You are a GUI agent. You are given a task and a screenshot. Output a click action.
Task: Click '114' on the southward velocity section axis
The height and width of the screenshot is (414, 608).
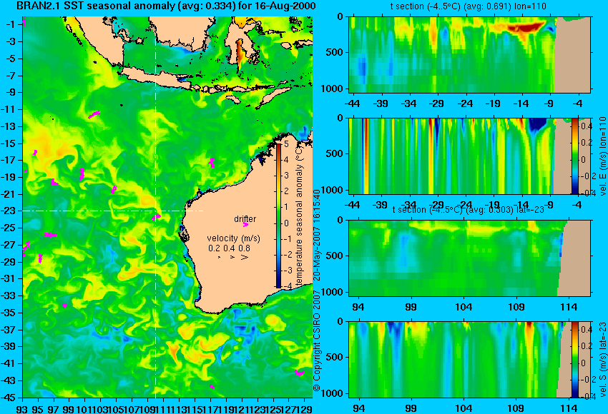click(569, 408)
